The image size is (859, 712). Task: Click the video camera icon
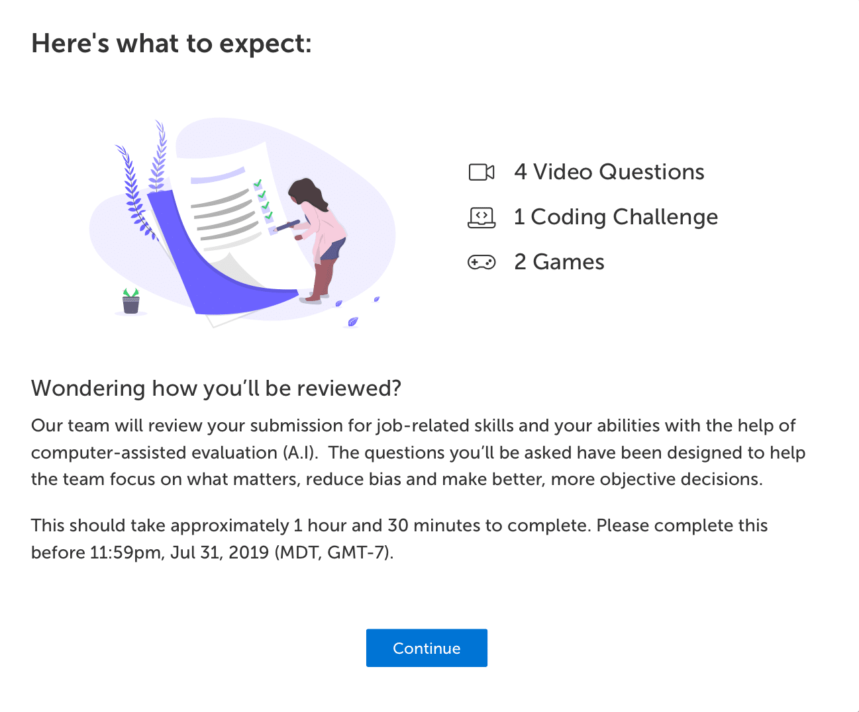coord(483,172)
